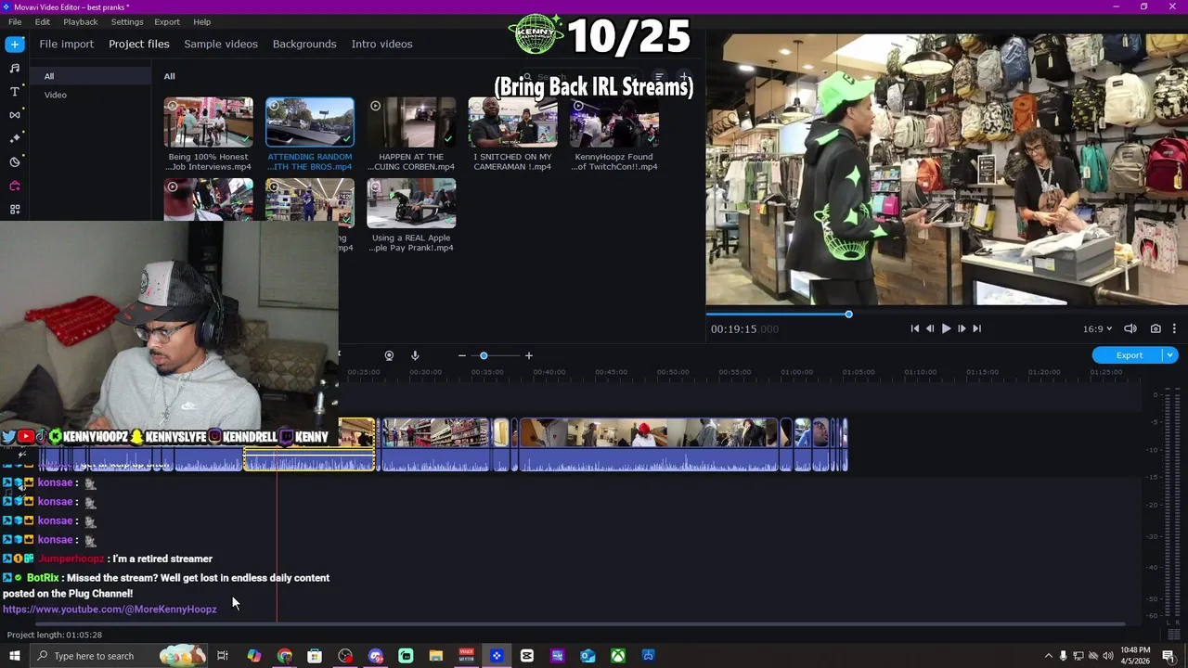Image resolution: width=1188 pixels, height=668 pixels.
Task: Open the notification center in taskbar
Action: click(x=1169, y=656)
